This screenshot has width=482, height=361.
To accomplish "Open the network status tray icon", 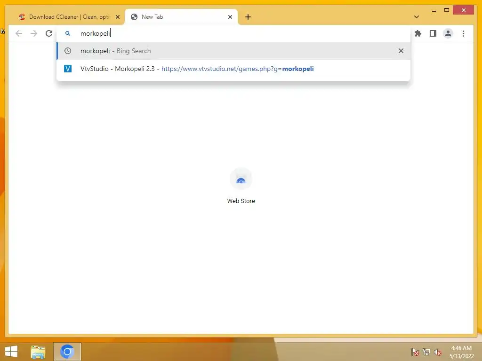I will (426, 352).
